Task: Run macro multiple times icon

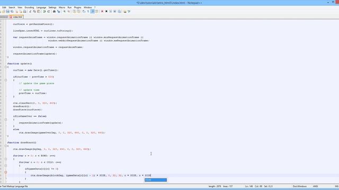Action: point(115,12)
